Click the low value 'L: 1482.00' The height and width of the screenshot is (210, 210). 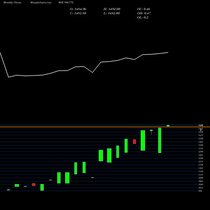[x=112, y=13]
